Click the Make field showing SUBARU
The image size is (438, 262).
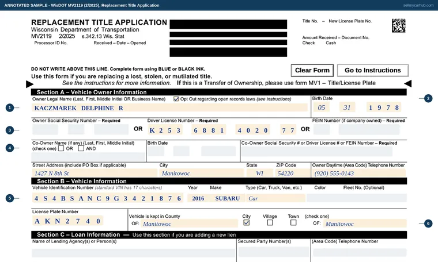(x=228, y=198)
